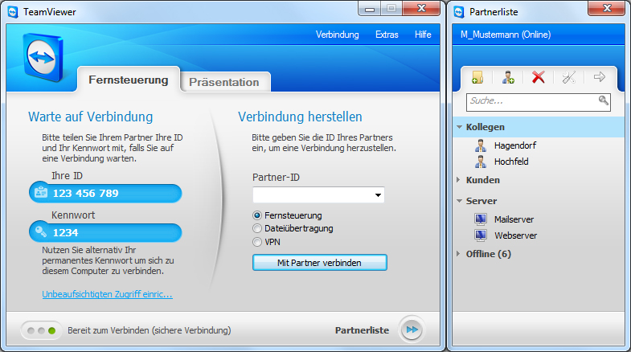
Task: Expand the Kunden group
Action: pyautogui.click(x=458, y=180)
